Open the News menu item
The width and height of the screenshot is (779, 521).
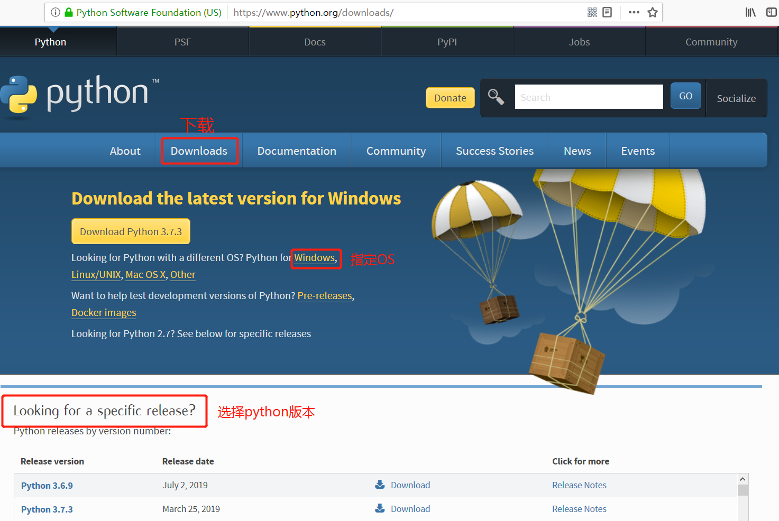pos(577,151)
